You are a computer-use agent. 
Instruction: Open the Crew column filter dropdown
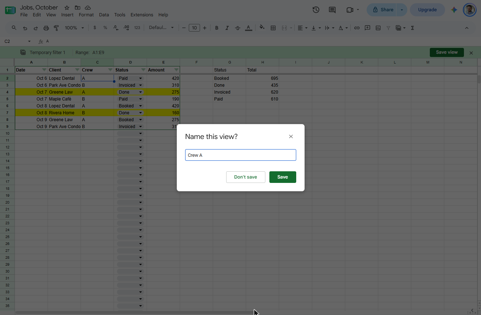110,70
